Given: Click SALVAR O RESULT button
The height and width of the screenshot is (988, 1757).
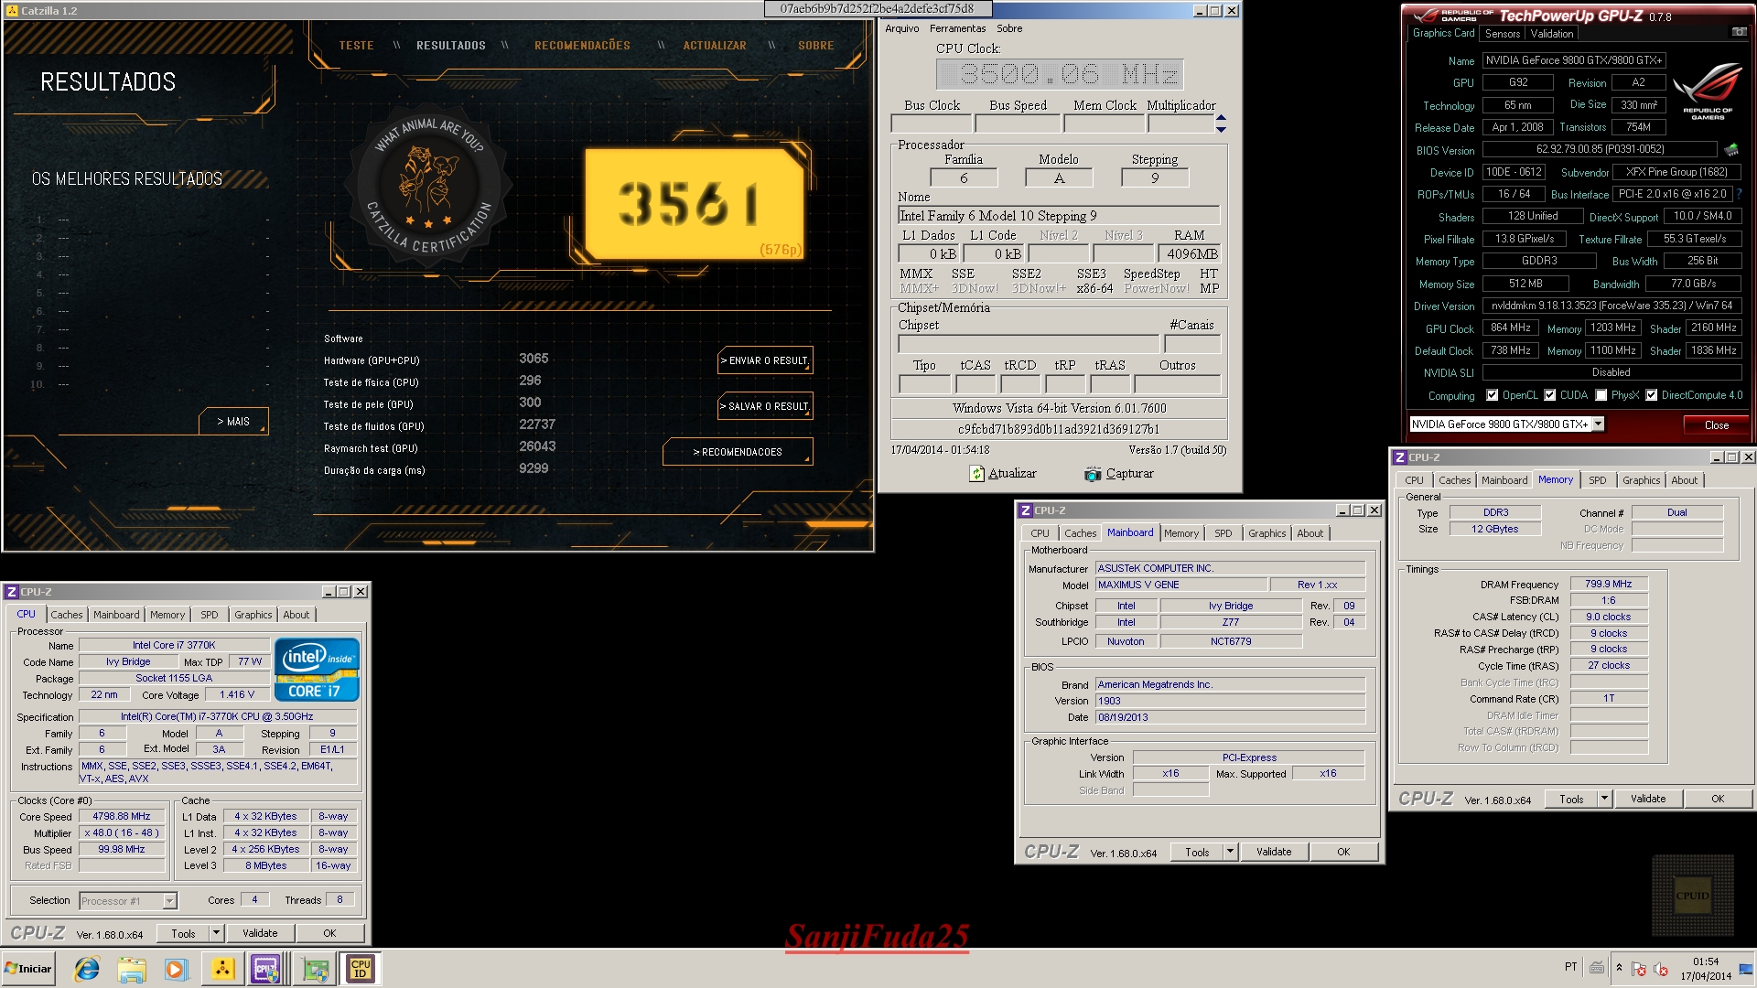Looking at the screenshot, I should (x=765, y=406).
